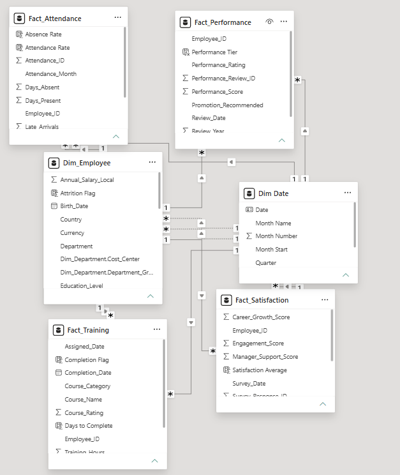Click sigma icon beside Days_Absent

[x=19, y=87]
